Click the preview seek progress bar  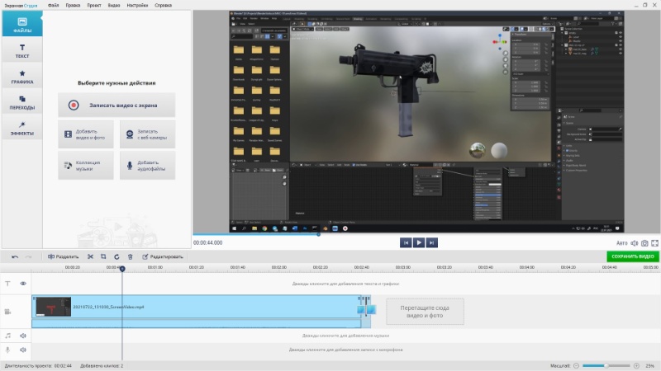tap(426, 234)
